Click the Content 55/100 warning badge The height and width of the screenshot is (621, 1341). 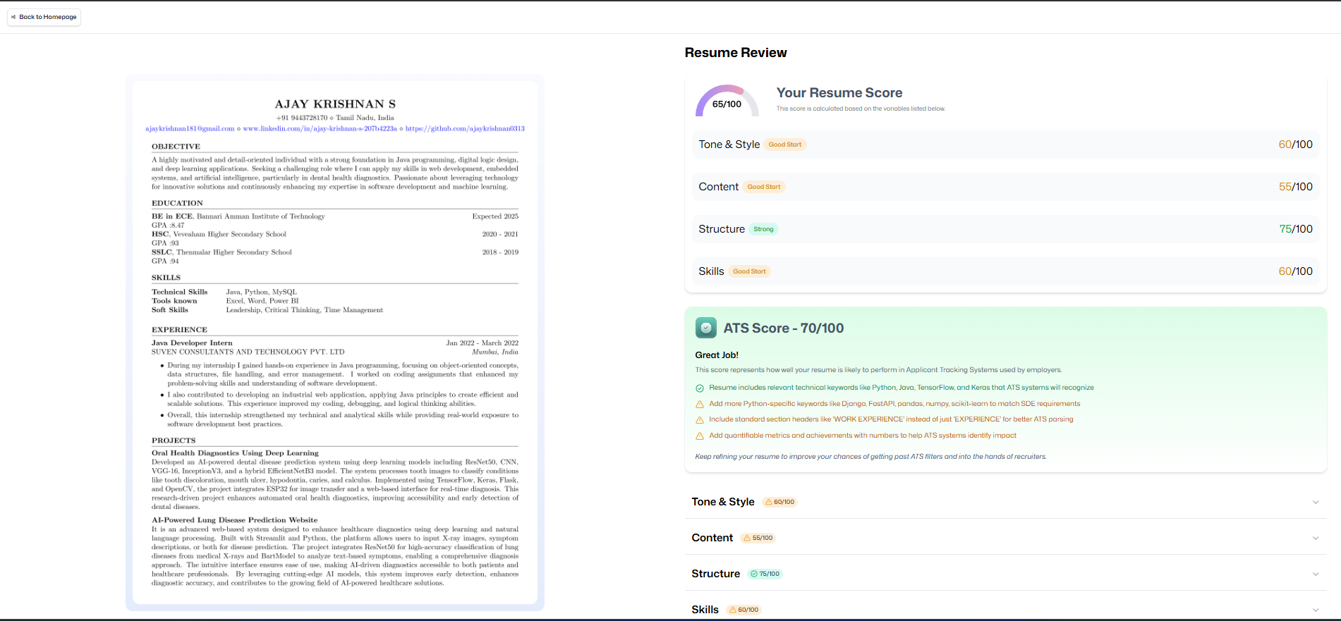click(758, 538)
